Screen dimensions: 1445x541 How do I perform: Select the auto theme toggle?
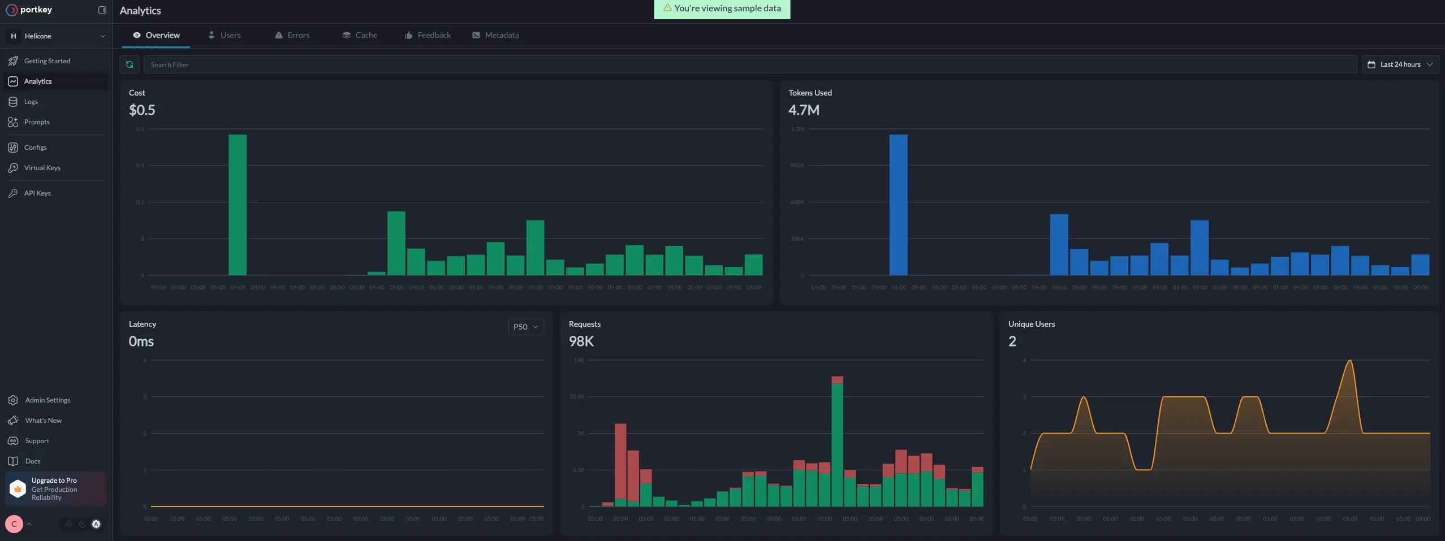click(x=96, y=524)
